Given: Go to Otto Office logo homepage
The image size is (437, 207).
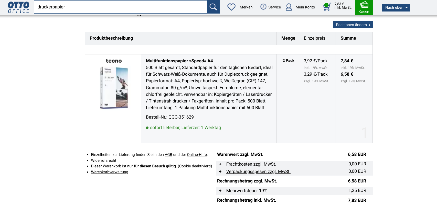Looking at the screenshot, I should (18, 7).
